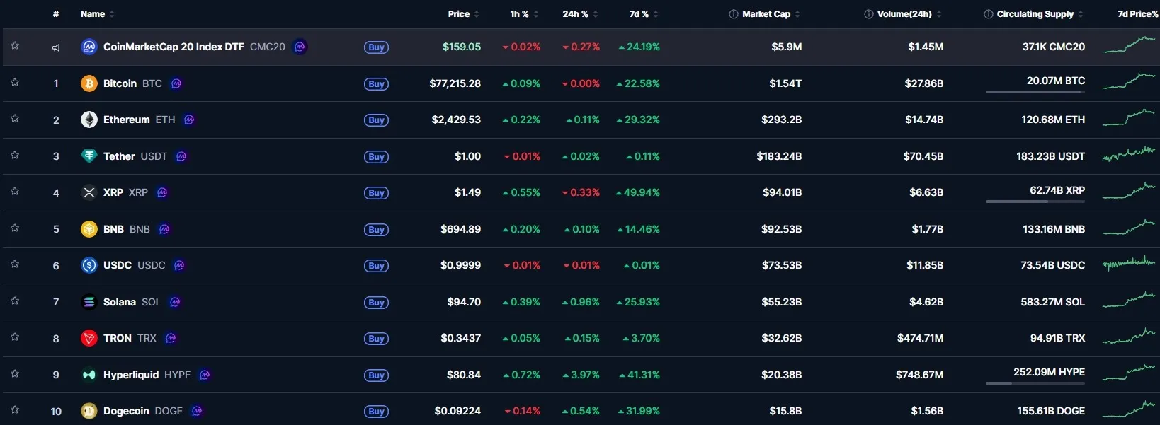Viewport: 1160px width, 425px height.
Task: Click the purple badge icon beside BTC
Action: click(x=176, y=83)
